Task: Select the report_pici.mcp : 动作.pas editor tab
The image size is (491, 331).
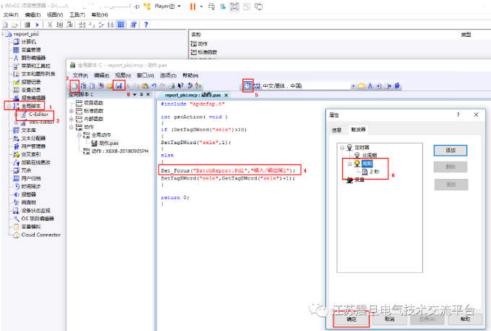Action: coord(193,95)
